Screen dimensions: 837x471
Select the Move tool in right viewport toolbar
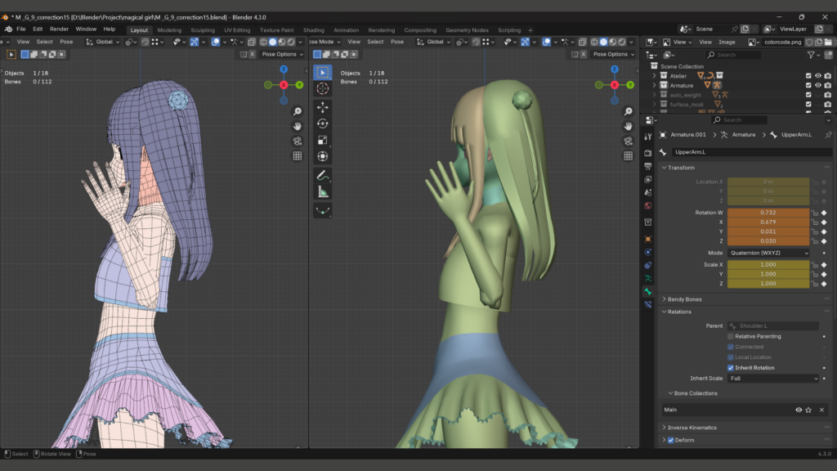[x=322, y=107]
